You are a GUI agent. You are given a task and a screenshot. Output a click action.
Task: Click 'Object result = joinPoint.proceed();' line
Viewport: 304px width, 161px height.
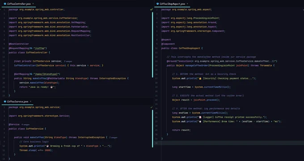tap(196, 100)
